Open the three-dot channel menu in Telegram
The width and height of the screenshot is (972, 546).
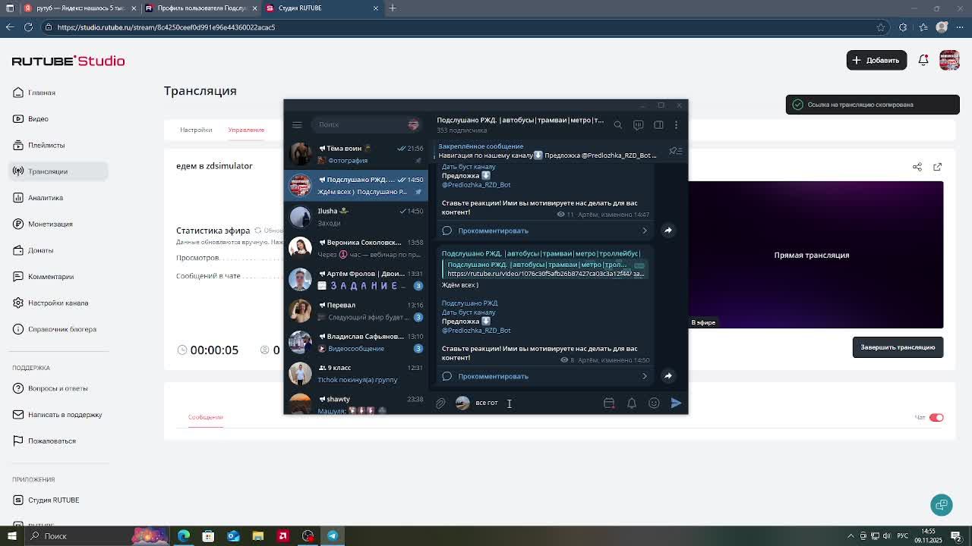(677, 125)
